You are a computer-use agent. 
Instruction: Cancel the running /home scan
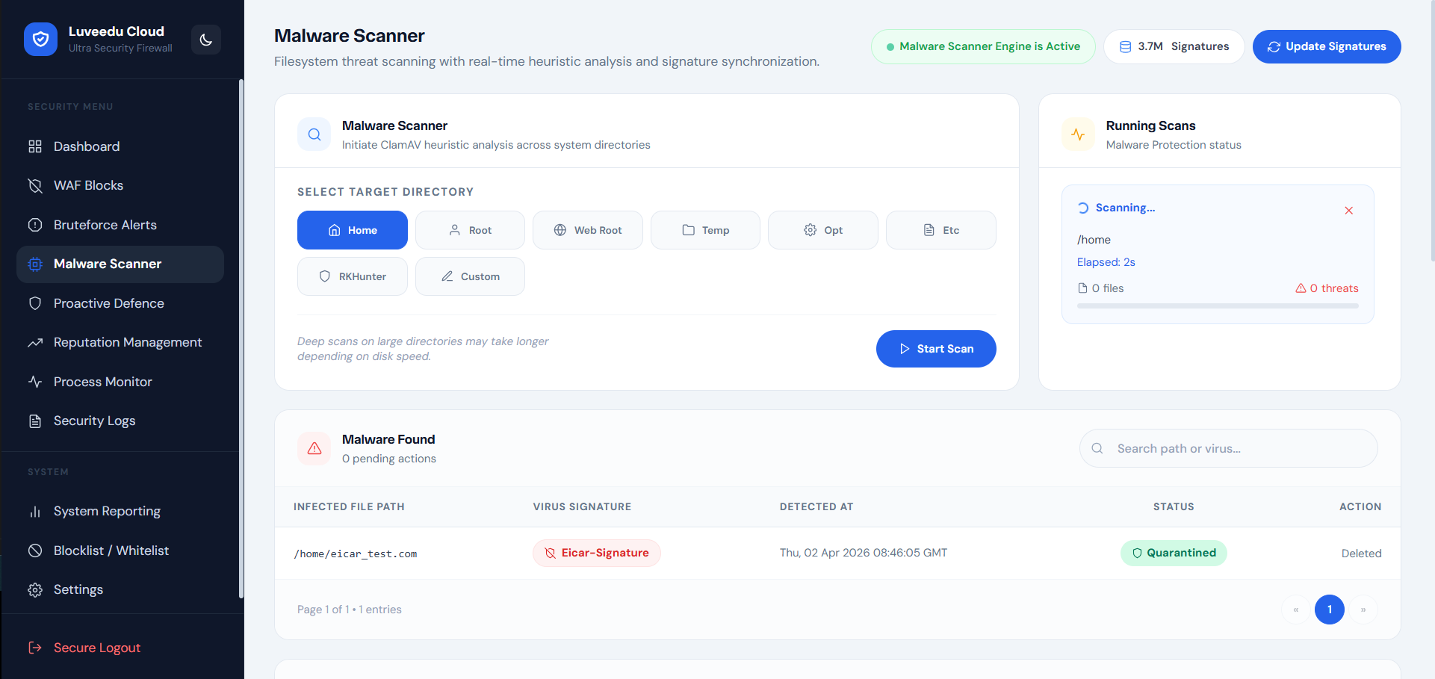pos(1349,211)
